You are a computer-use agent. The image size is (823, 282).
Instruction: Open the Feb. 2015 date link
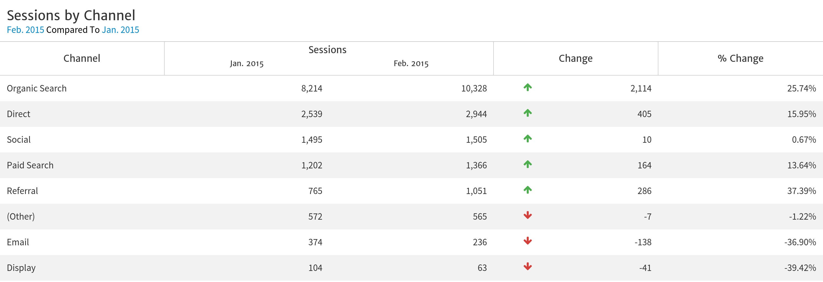click(x=25, y=30)
